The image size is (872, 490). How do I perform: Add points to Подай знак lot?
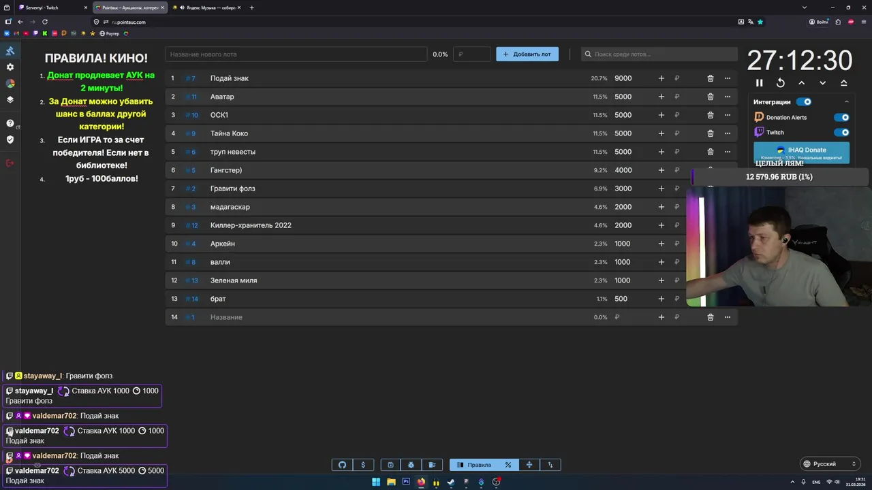click(x=661, y=78)
